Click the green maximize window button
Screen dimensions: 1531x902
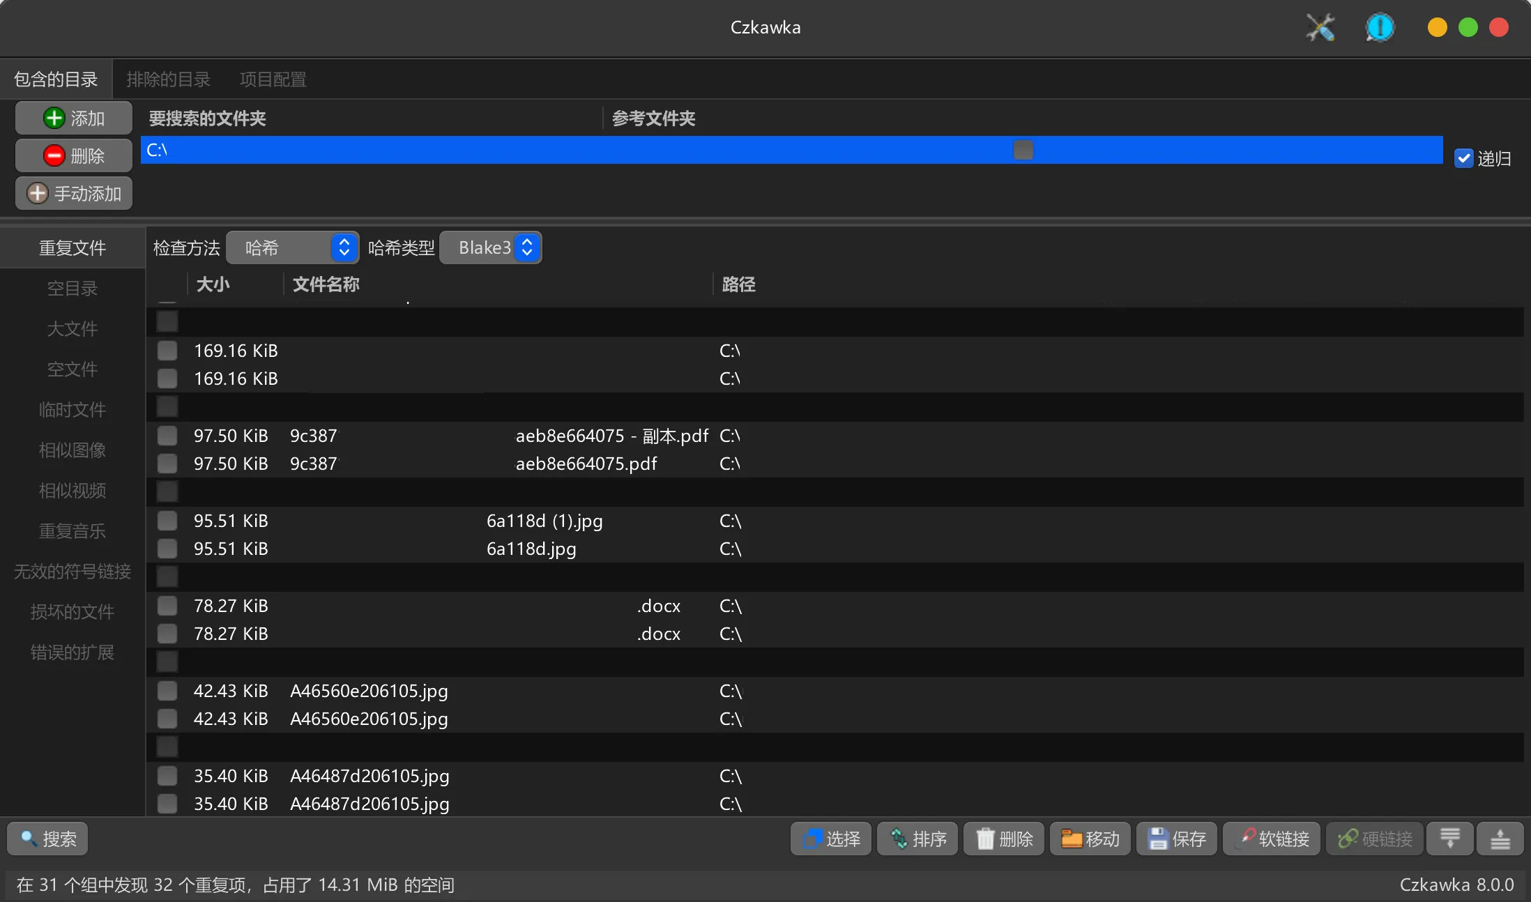(1468, 27)
